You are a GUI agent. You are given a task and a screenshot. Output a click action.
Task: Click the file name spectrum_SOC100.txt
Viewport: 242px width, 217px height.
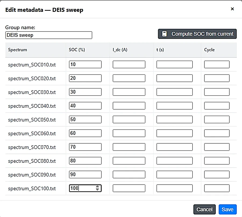pyautogui.click(x=32, y=188)
